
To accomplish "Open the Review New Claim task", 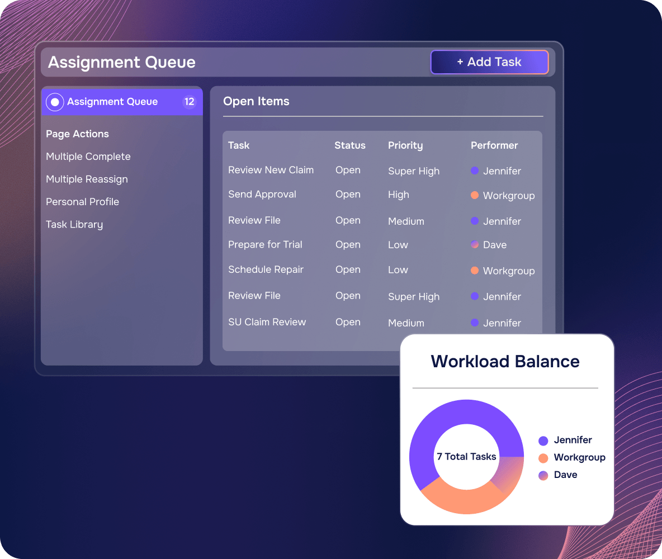I will coord(271,170).
